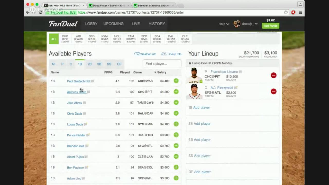Screen dimensions: 329x185
Task: Open news note icon beside Prince Fielder
Action: (88, 135)
